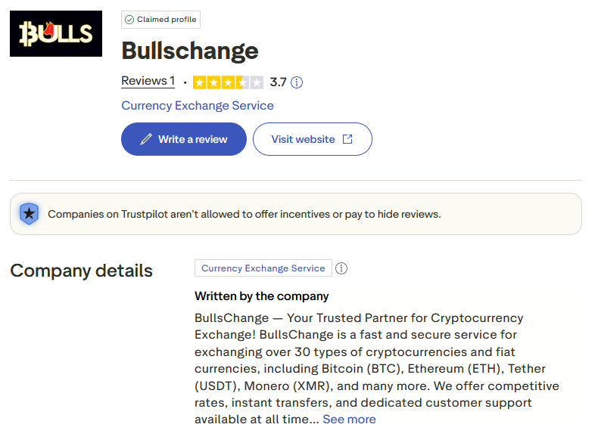Click the pencil icon on Write a review
The image size is (598, 446).
pos(146,139)
